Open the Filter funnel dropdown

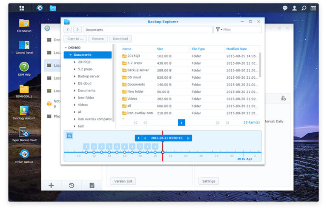[218, 30]
